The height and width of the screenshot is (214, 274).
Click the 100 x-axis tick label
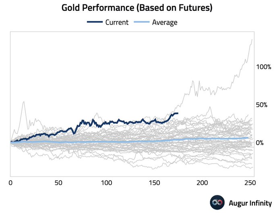click(x=106, y=183)
